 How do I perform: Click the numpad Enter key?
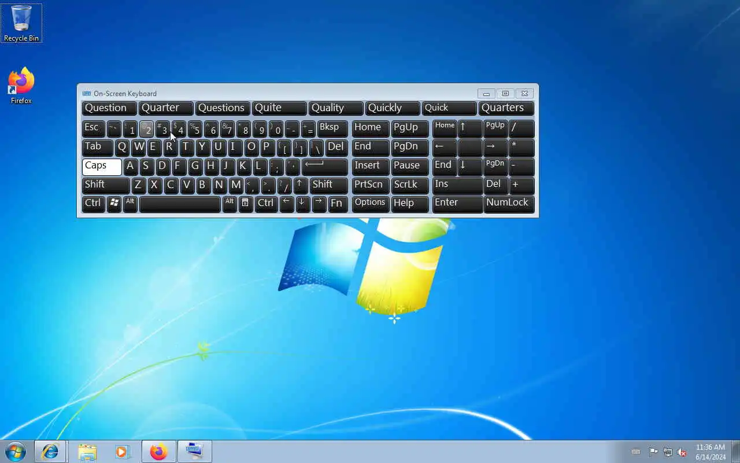click(457, 204)
